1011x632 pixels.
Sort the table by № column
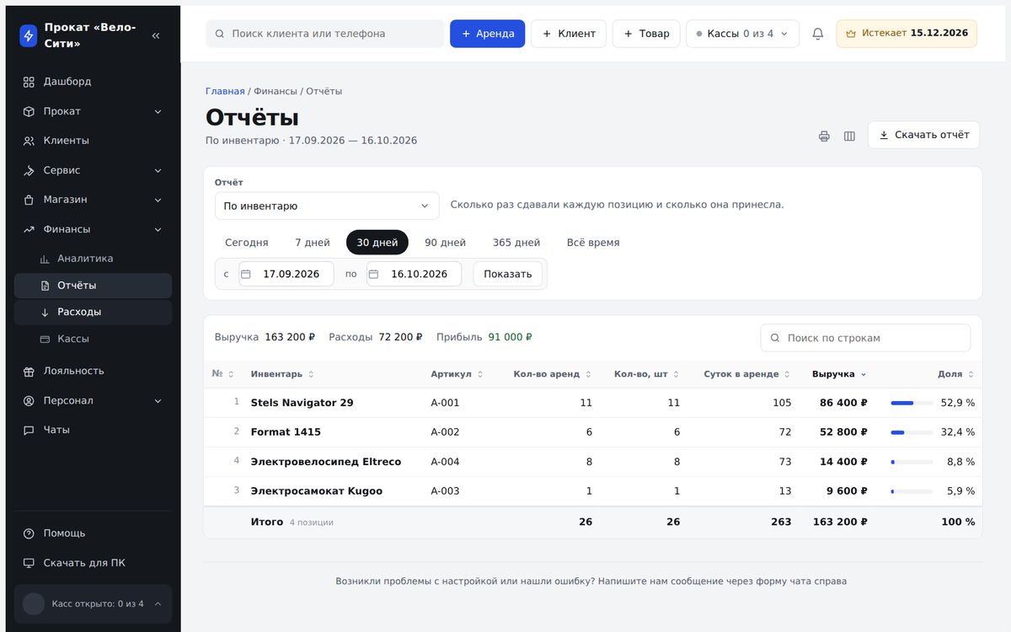click(222, 374)
